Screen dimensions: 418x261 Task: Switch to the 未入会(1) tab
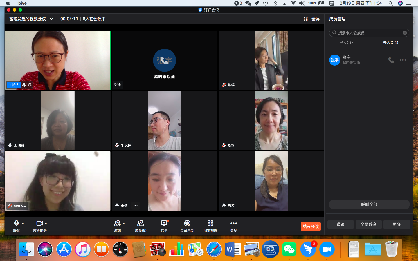click(x=391, y=42)
